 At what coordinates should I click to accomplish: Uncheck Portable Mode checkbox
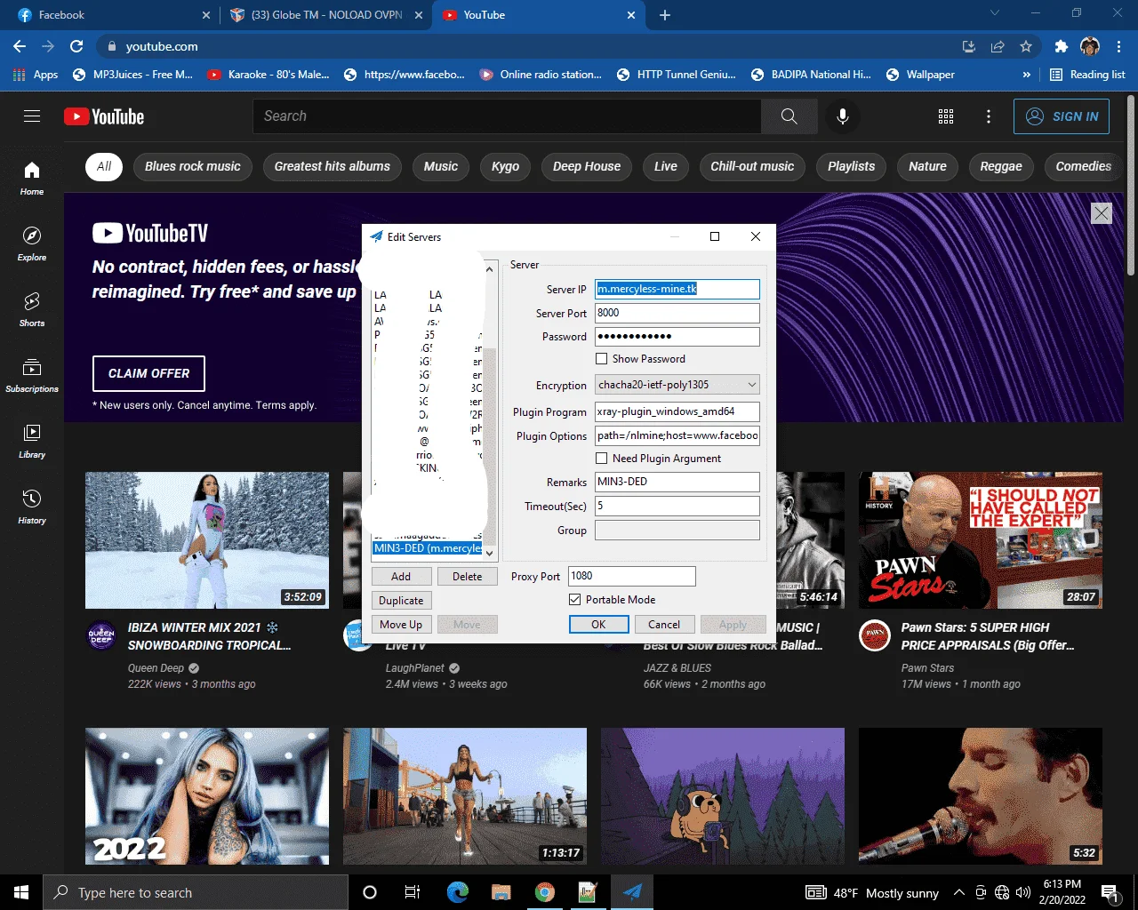575,600
